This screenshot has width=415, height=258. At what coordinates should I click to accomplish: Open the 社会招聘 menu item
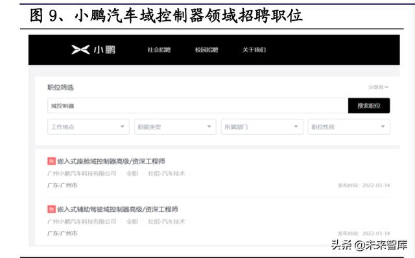[x=159, y=50]
